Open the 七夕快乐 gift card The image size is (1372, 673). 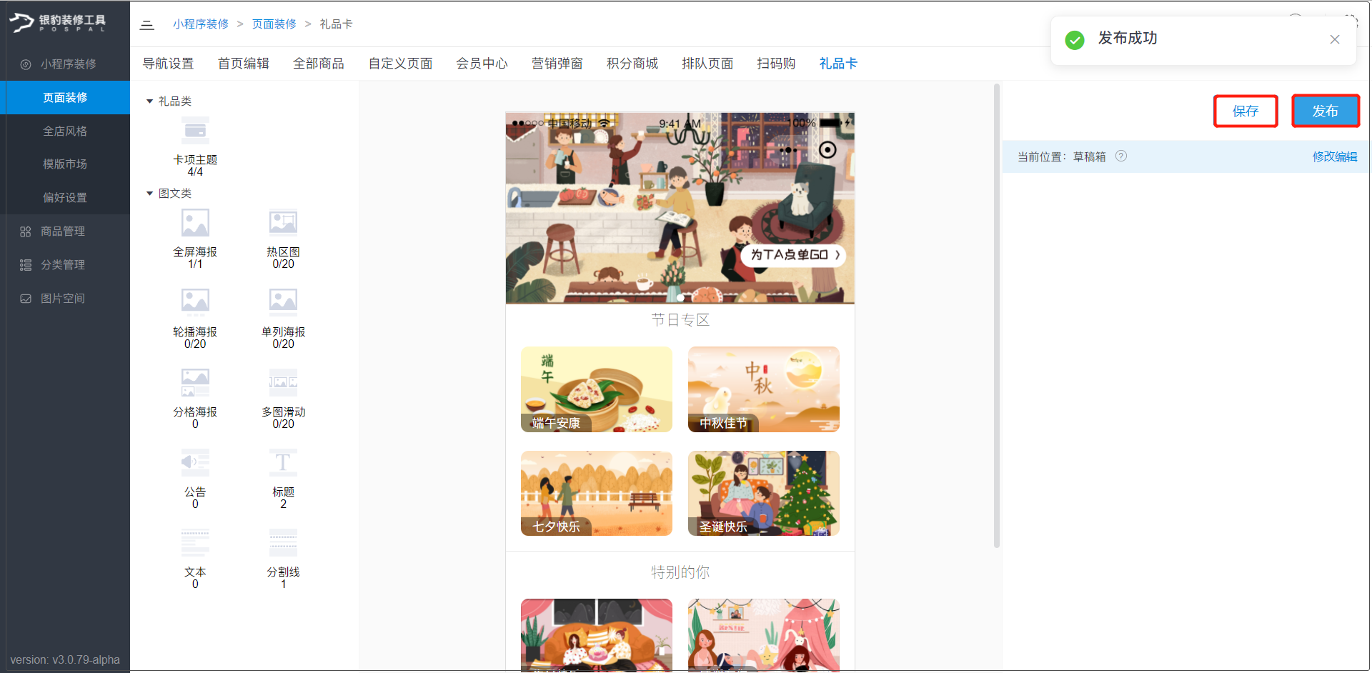point(597,493)
